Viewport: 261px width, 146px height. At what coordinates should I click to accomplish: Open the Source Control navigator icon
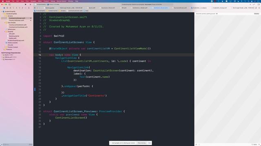7,8
